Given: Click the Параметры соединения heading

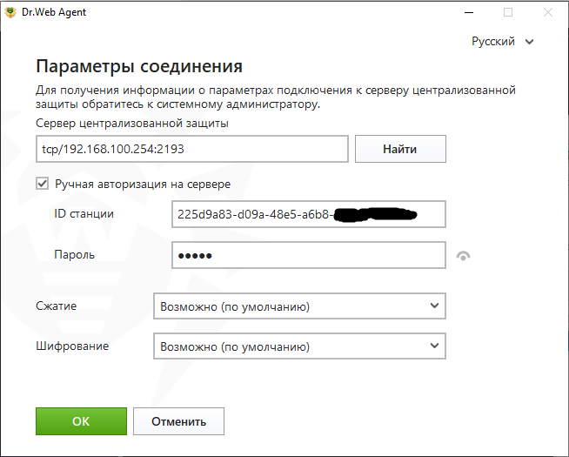Looking at the screenshot, I should coord(139,66).
